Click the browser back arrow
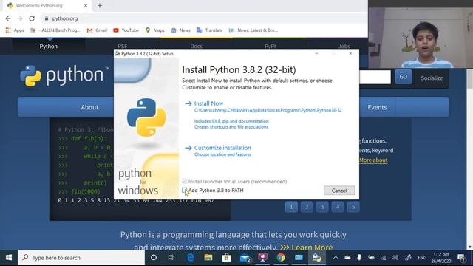473x266 pixels. point(8,18)
